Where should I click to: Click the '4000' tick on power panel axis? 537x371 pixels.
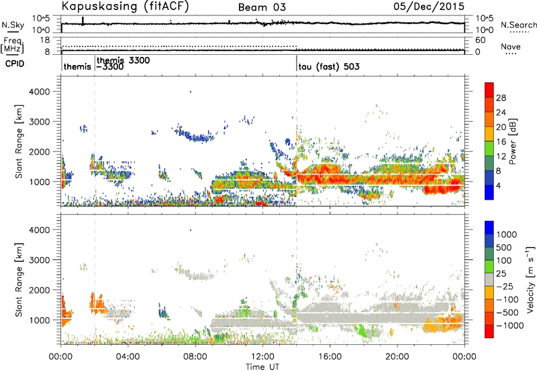[x=39, y=92]
